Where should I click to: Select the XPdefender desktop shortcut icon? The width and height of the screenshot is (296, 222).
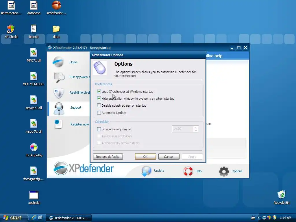pyautogui.click(x=56, y=5)
